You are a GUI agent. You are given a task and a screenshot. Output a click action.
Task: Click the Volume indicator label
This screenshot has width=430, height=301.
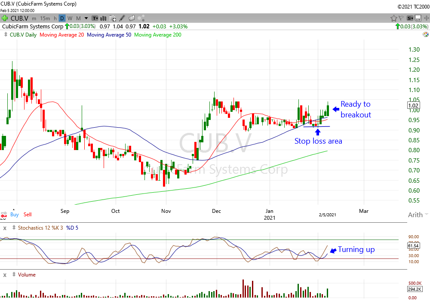(27, 275)
